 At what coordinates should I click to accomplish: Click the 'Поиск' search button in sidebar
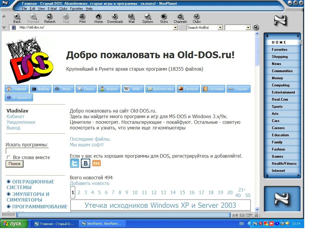coord(15,164)
